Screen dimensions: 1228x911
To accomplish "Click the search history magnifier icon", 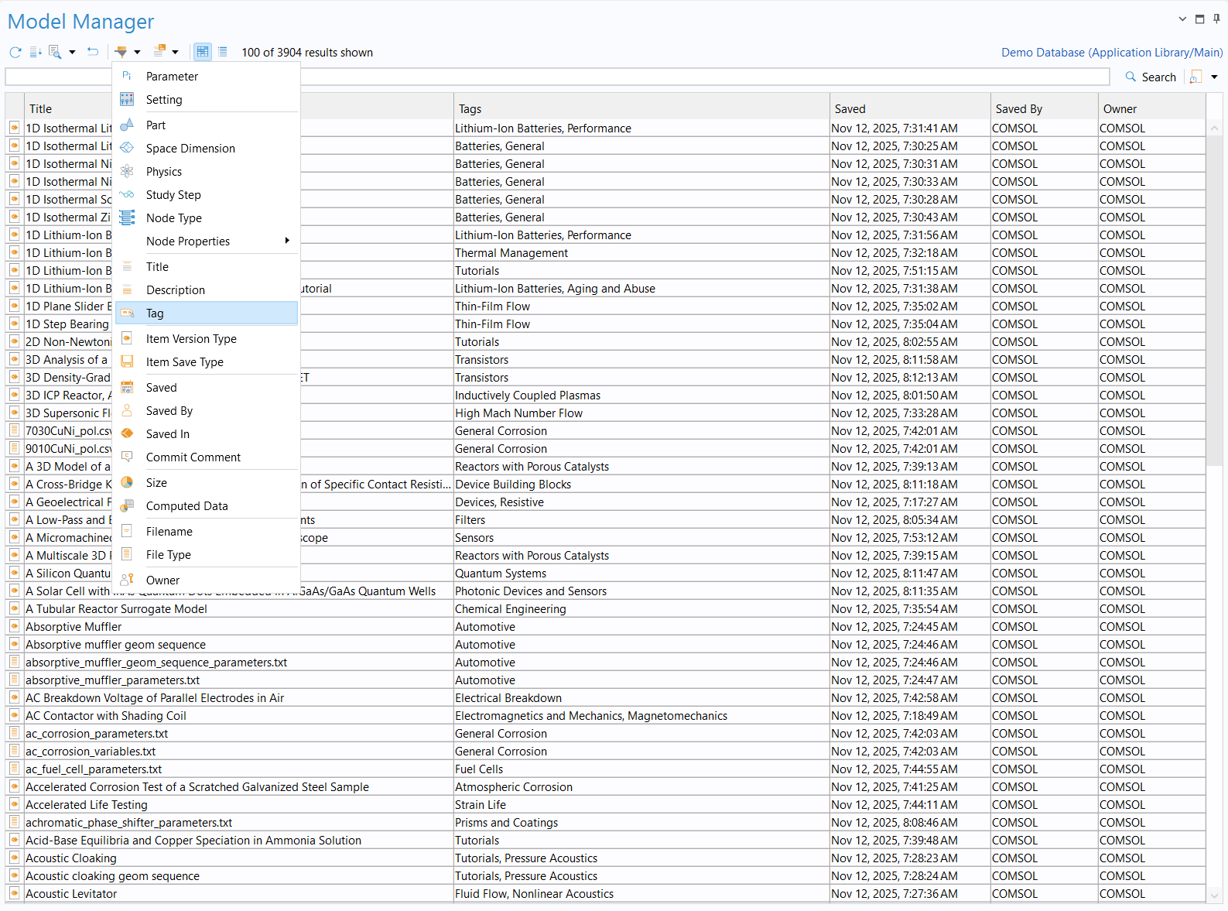I will coord(55,53).
